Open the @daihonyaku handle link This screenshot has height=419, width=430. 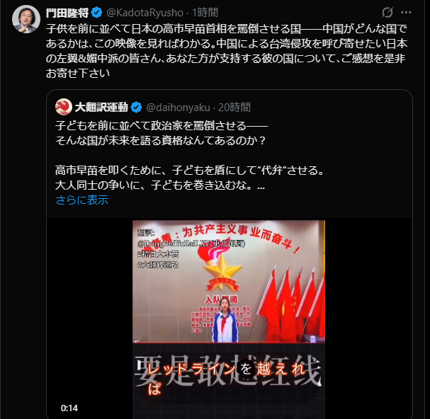(x=178, y=108)
